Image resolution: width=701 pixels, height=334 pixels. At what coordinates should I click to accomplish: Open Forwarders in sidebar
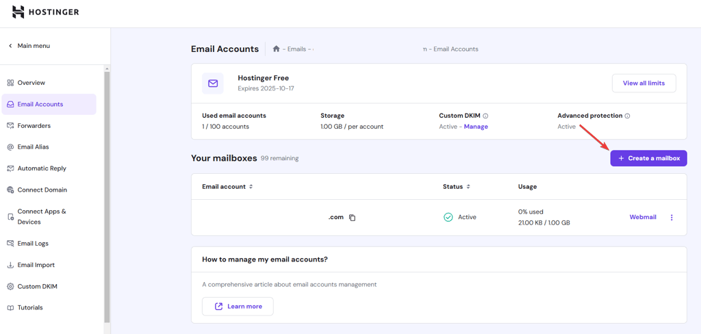[49, 126]
